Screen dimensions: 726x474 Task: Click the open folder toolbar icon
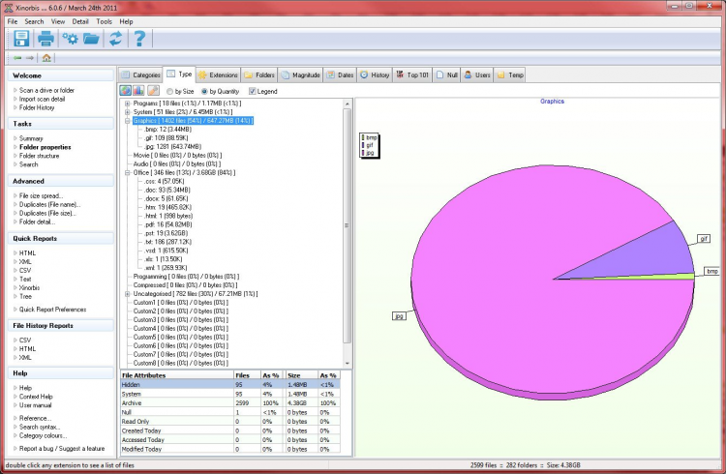tap(91, 39)
